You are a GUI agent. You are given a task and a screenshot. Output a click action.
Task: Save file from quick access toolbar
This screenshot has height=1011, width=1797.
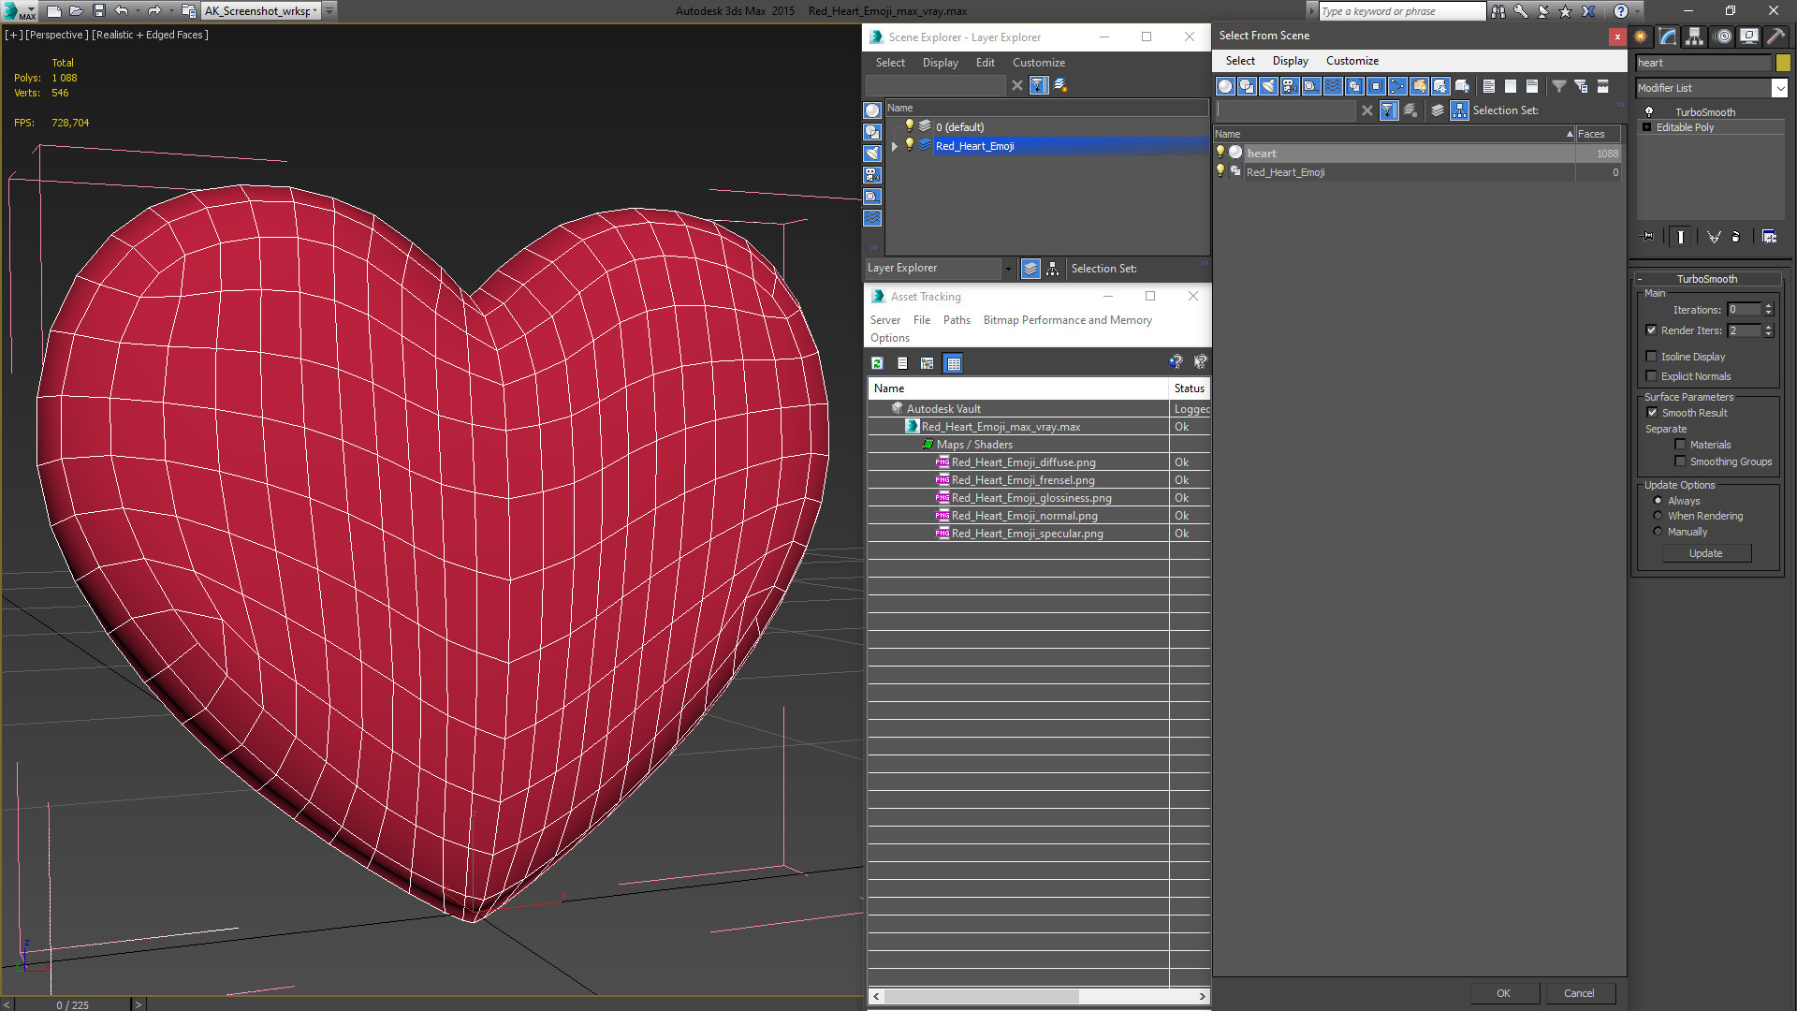(x=98, y=11)
